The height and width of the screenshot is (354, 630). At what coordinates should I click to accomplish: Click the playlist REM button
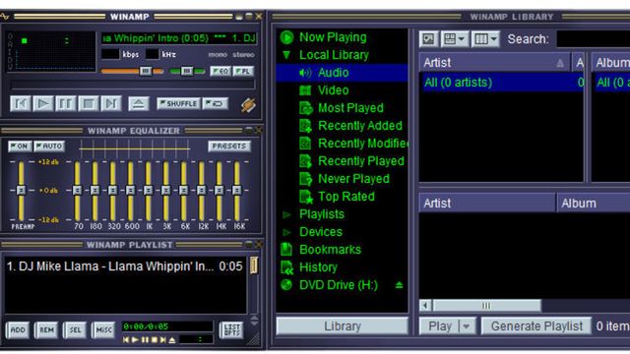[46, 330]
